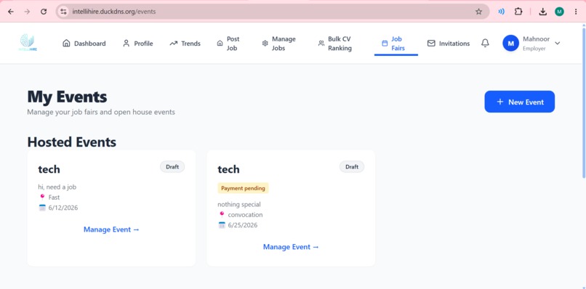Image resolution: width=586 pixels, height=289 pixels.
Task: Click the blue M user avatar
Action: [511, 44]
